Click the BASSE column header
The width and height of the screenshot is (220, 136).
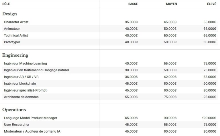133,4
